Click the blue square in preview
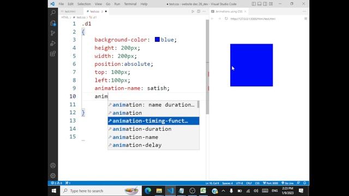The image size is (349, 196). 251,65
